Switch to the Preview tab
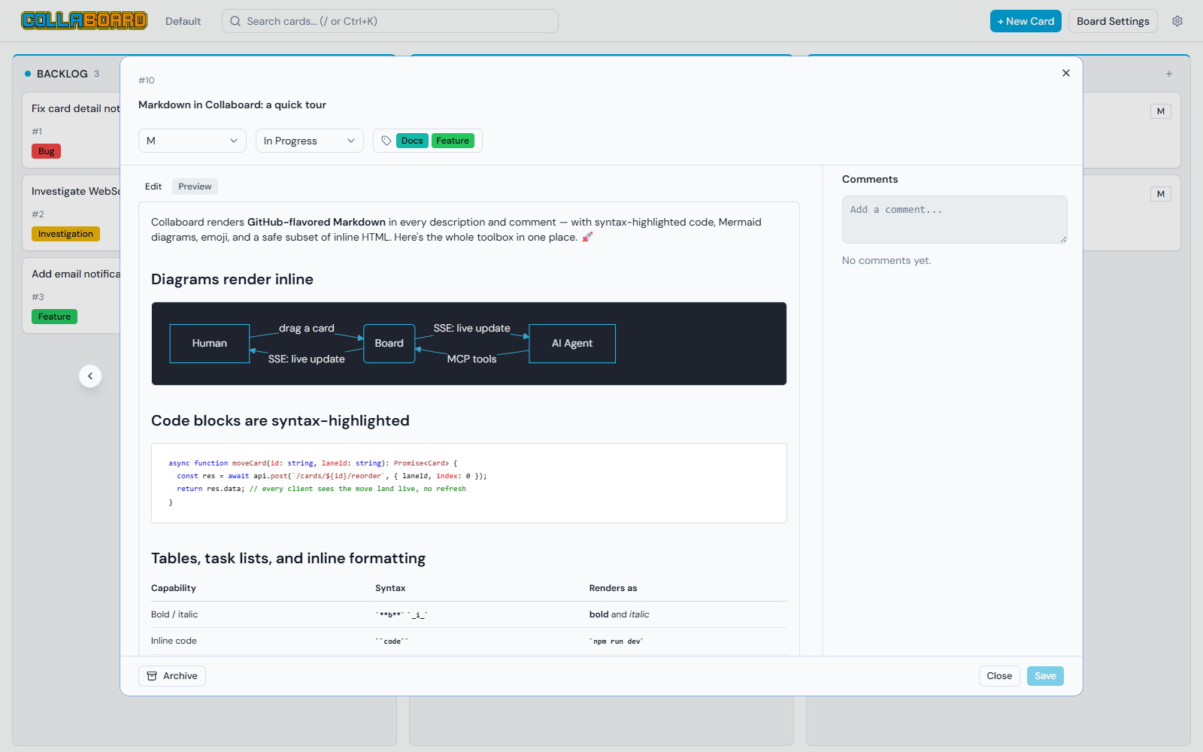 [x=195, y=186]
